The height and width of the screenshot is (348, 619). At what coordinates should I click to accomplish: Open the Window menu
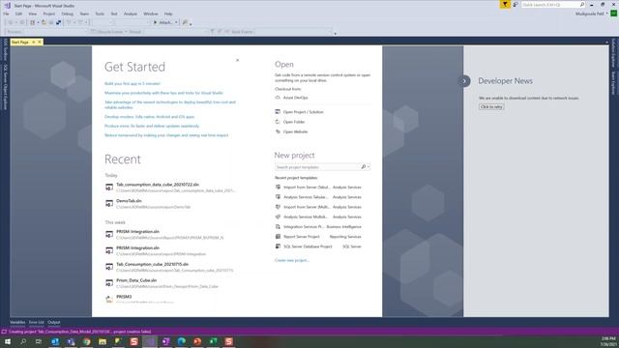pyautogui.click(x=151, y=14)
